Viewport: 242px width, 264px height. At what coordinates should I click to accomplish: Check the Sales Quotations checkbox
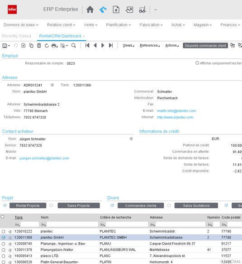[x=169, y=206]
